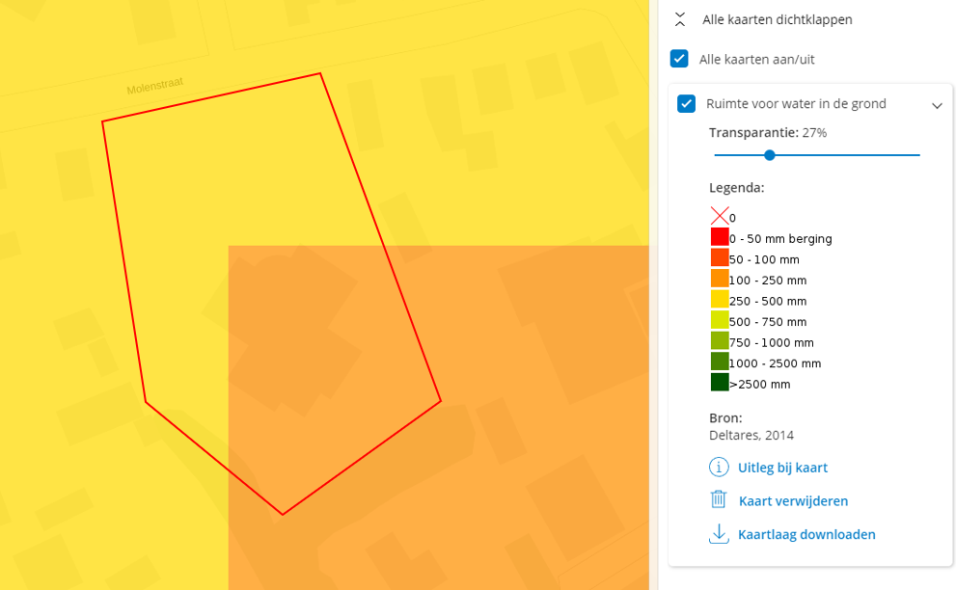Click the olive green '750 - 1000 mm' swatch
The height and width of the screenshot is (590, 956).
click(x=720, y=340)
